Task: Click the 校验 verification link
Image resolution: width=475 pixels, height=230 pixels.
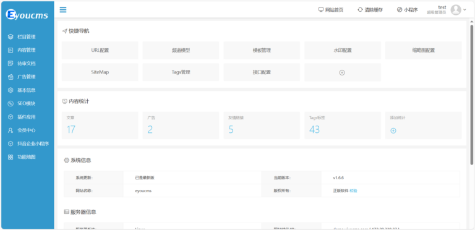Action: 353,190
